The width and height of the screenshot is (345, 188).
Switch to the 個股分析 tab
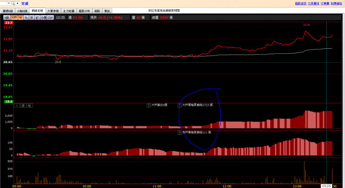pos(84,11)
